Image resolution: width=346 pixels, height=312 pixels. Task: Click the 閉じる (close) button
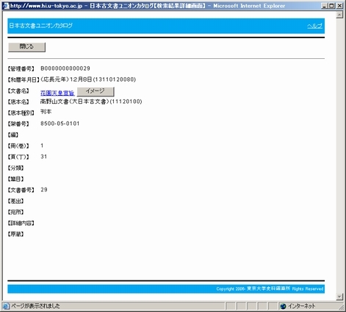(26, 47)
